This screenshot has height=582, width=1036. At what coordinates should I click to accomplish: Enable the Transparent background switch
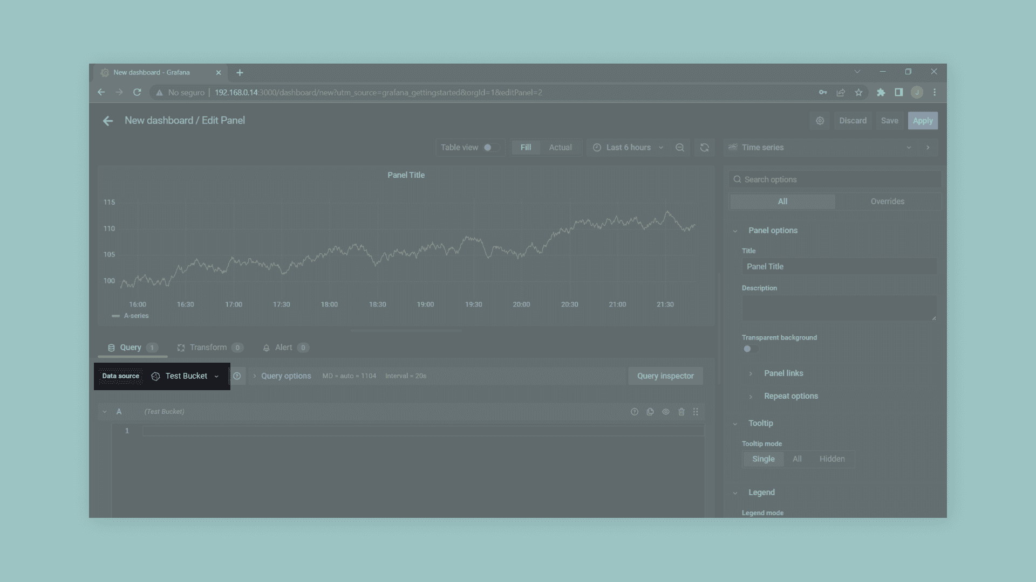[x=749, y=349]
